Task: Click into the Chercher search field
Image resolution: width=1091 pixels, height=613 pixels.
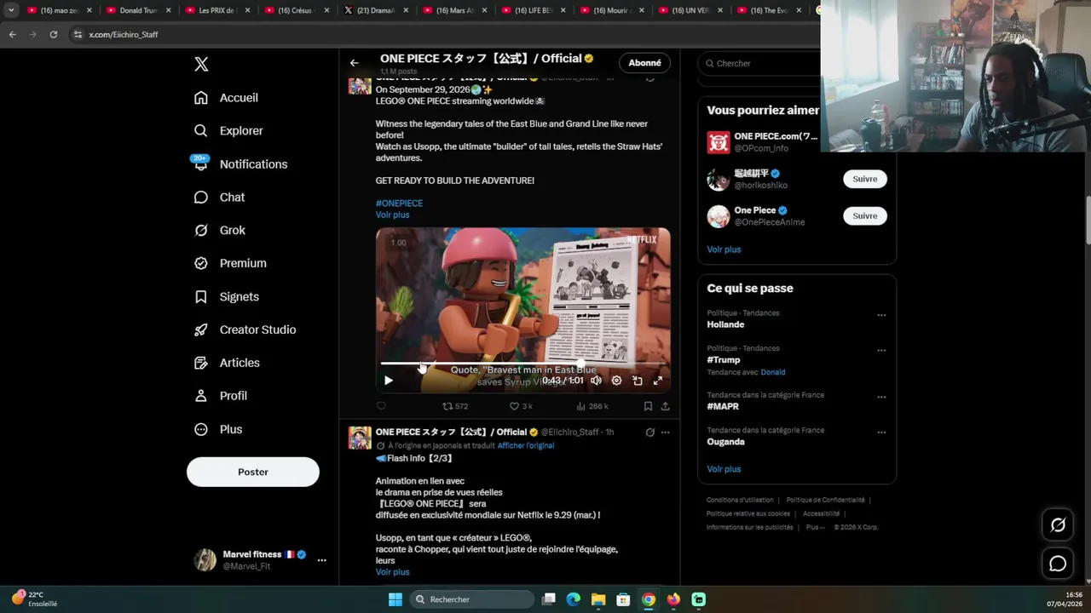Action: pos(759,63)
